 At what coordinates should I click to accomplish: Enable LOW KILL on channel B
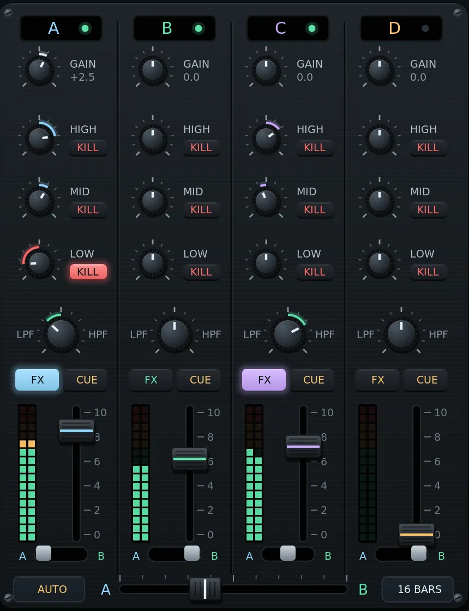201,272
